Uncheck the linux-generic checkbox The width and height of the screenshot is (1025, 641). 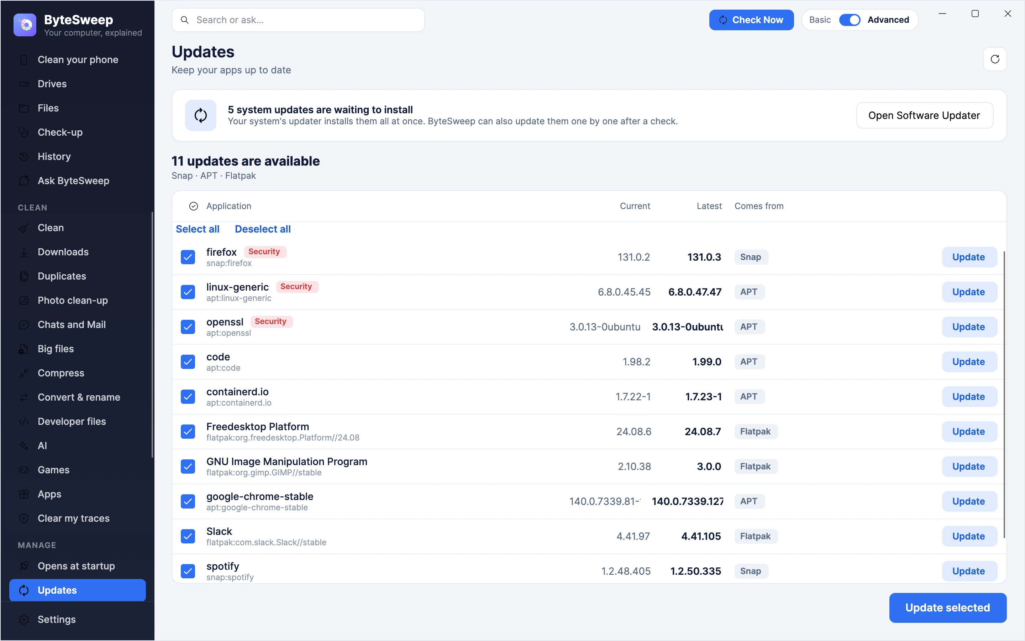point(188,292)
